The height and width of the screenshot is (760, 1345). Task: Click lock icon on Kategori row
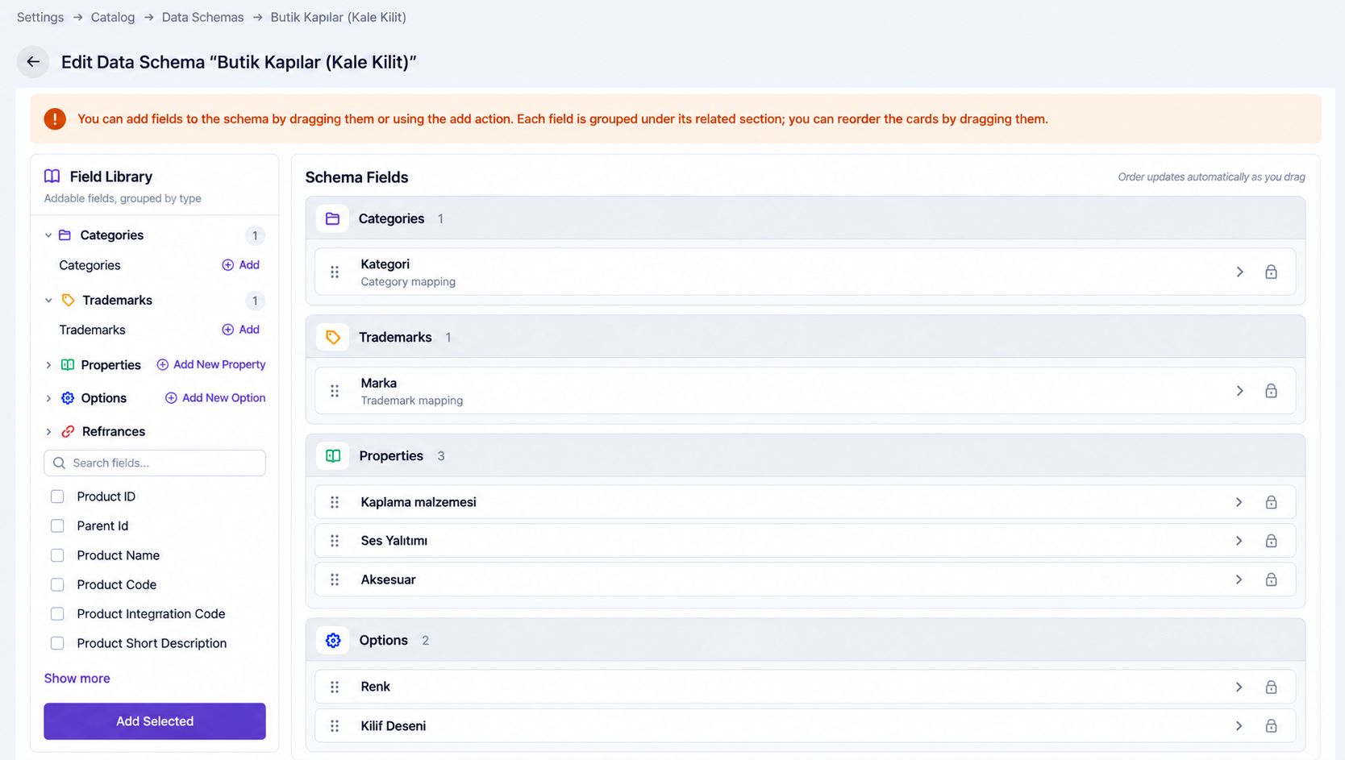tap(1271, 272)
